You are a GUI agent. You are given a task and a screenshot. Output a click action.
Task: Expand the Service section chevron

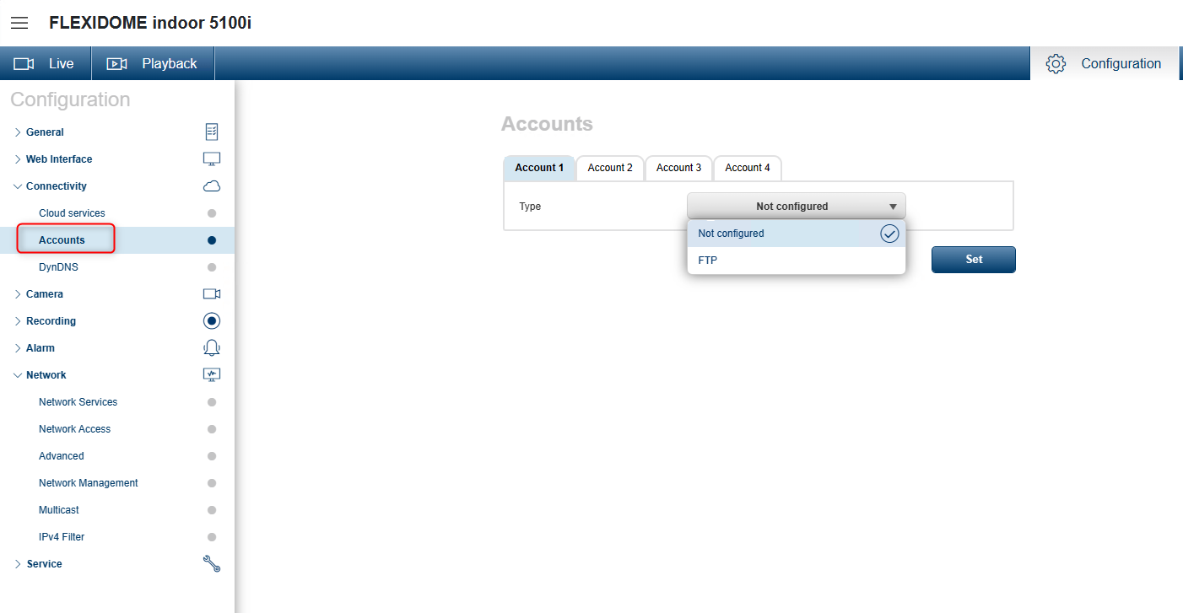[x=18, y=564]
